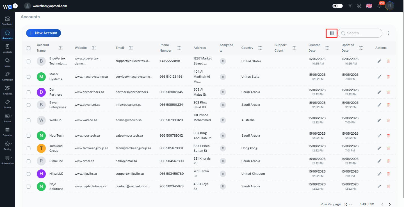The width and height of the screenshot is (404, 207).
Task: Click the column view icon beside search
Action: point(332,33)
